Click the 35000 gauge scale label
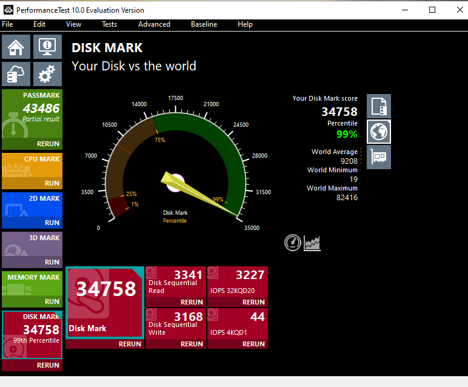Viewport: 468px width, 387px height. [252, 228]
